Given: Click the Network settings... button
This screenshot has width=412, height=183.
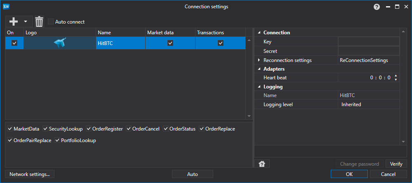Looking at the screenshot, I should pos(30,174).
